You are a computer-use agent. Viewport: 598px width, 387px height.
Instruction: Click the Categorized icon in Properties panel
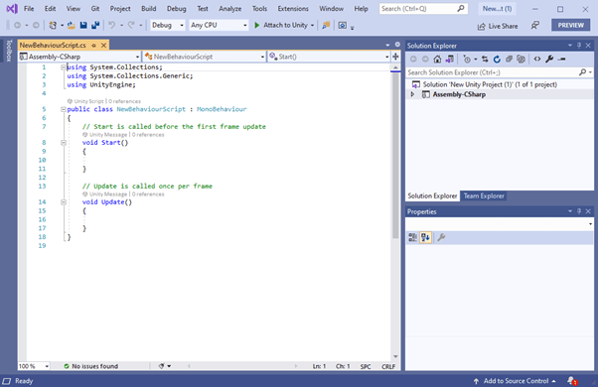(412, 238)
